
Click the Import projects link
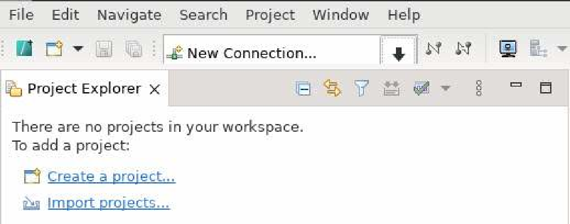tap(108, 202)
